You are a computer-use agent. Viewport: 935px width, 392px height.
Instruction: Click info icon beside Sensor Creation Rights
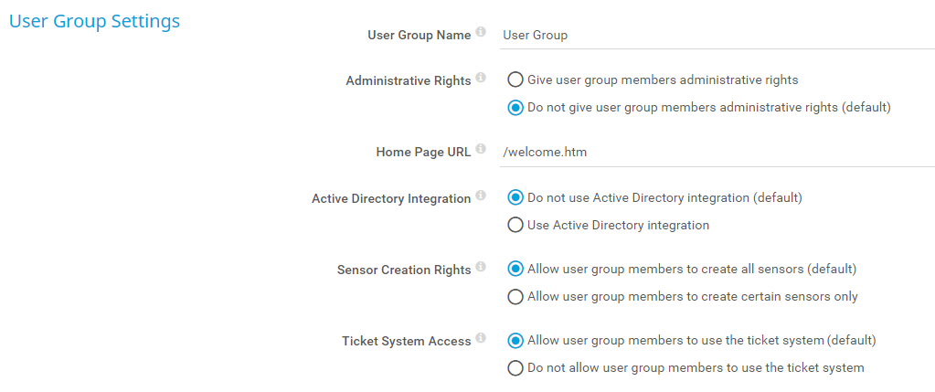click(481, 269)
